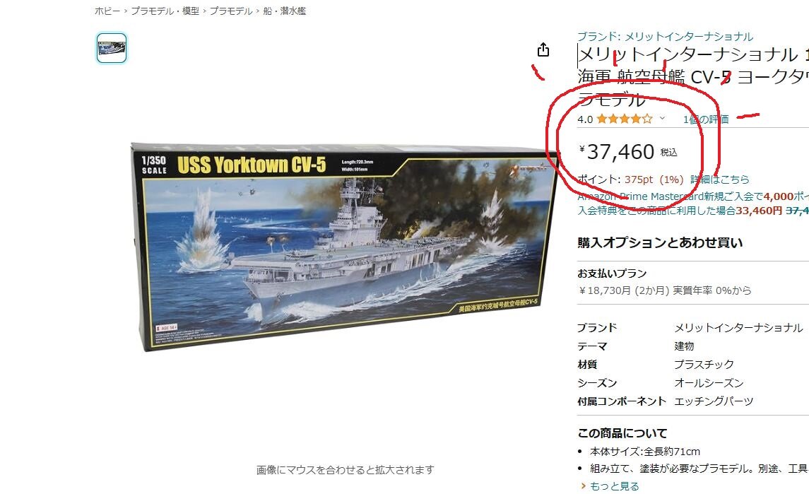Image resolution: width=809 pixels, height=494 pixels.
Task: Select the product thumbnail image
Action: click(112, 48)
